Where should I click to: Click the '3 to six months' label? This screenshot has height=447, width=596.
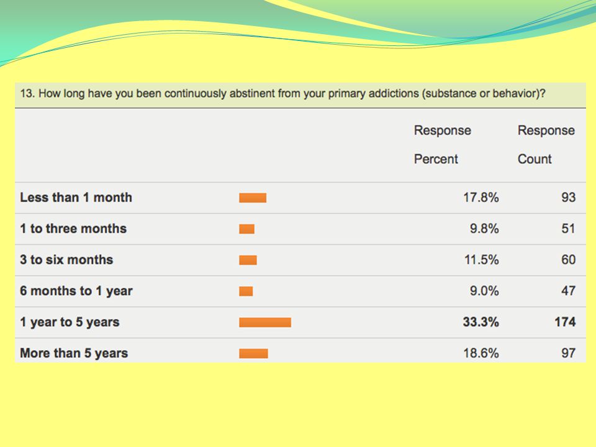(66, 260)
